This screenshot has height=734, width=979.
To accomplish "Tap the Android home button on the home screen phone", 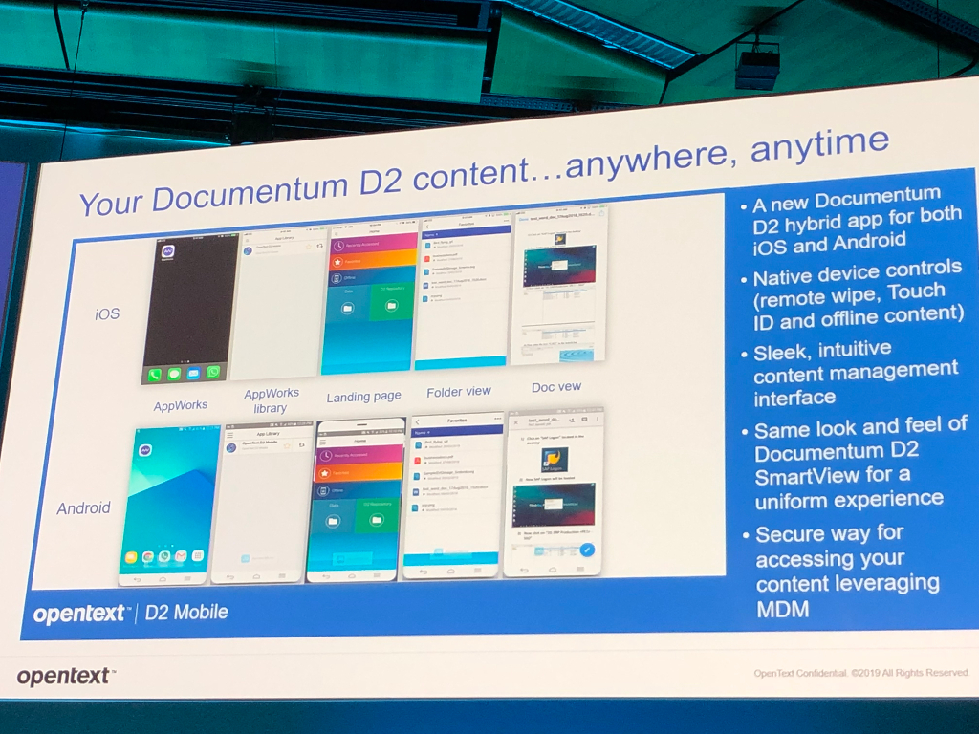I will 163,579.
